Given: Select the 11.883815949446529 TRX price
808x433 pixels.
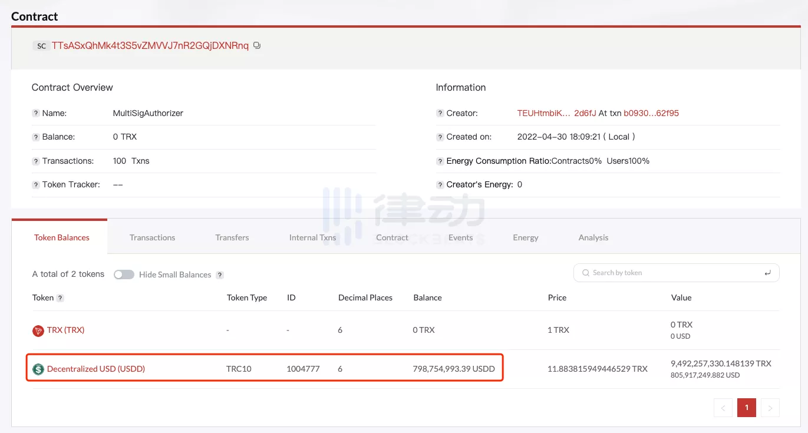Looking at the screenshot, I should [598, 369].
